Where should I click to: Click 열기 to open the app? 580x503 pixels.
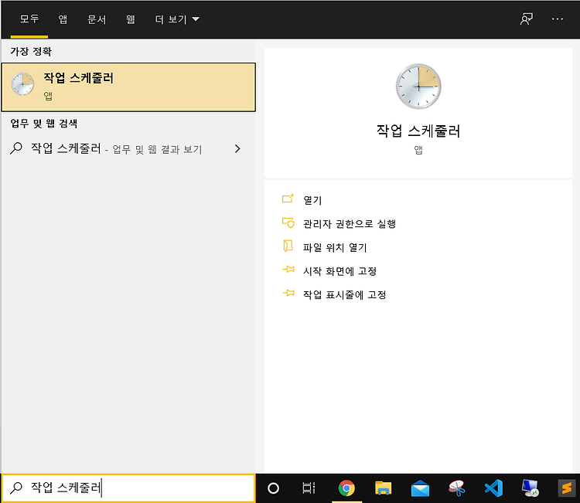click(312, 200)
